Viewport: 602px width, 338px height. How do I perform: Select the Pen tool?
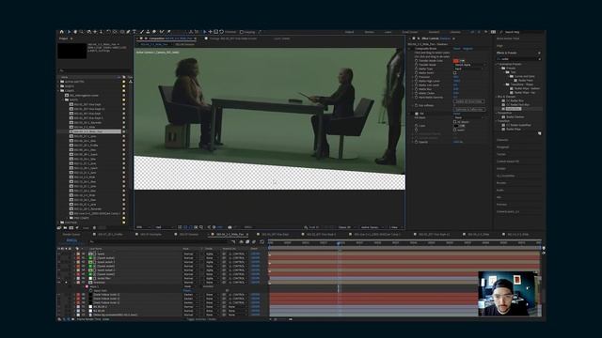coord(128,32)
